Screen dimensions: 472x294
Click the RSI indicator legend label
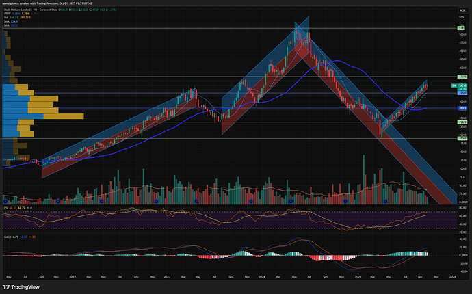pyautogui.click(x=5, y=207)
